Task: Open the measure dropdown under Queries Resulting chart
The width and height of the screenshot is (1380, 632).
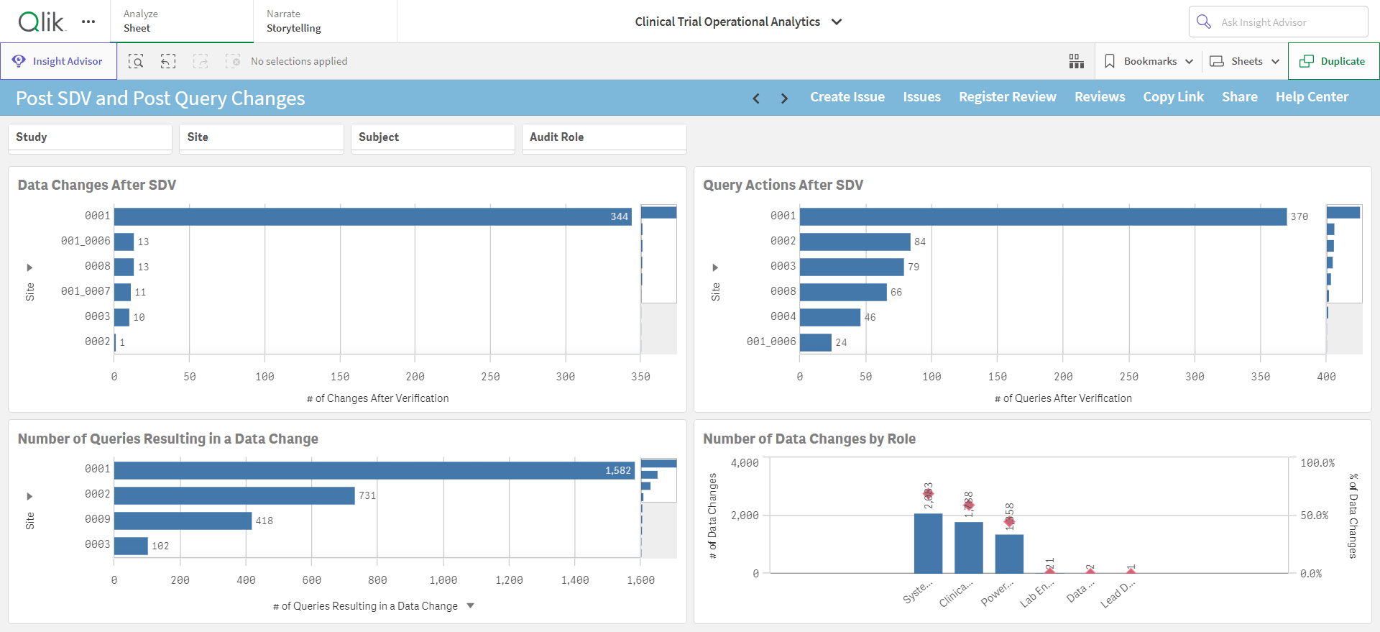Action: click(471, 605)
